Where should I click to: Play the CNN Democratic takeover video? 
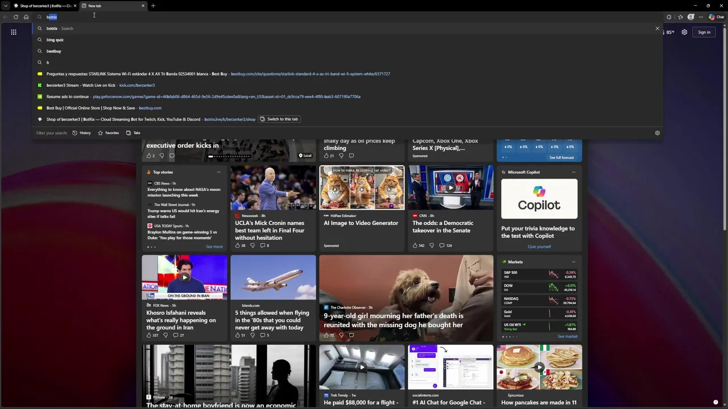[450, 188]
